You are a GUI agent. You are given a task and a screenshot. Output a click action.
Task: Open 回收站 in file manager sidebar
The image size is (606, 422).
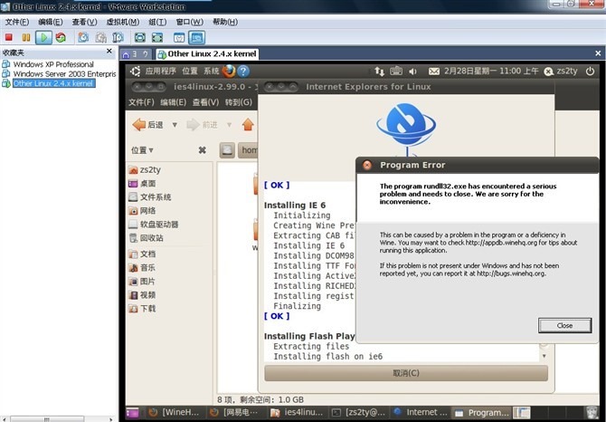point(146,238)
